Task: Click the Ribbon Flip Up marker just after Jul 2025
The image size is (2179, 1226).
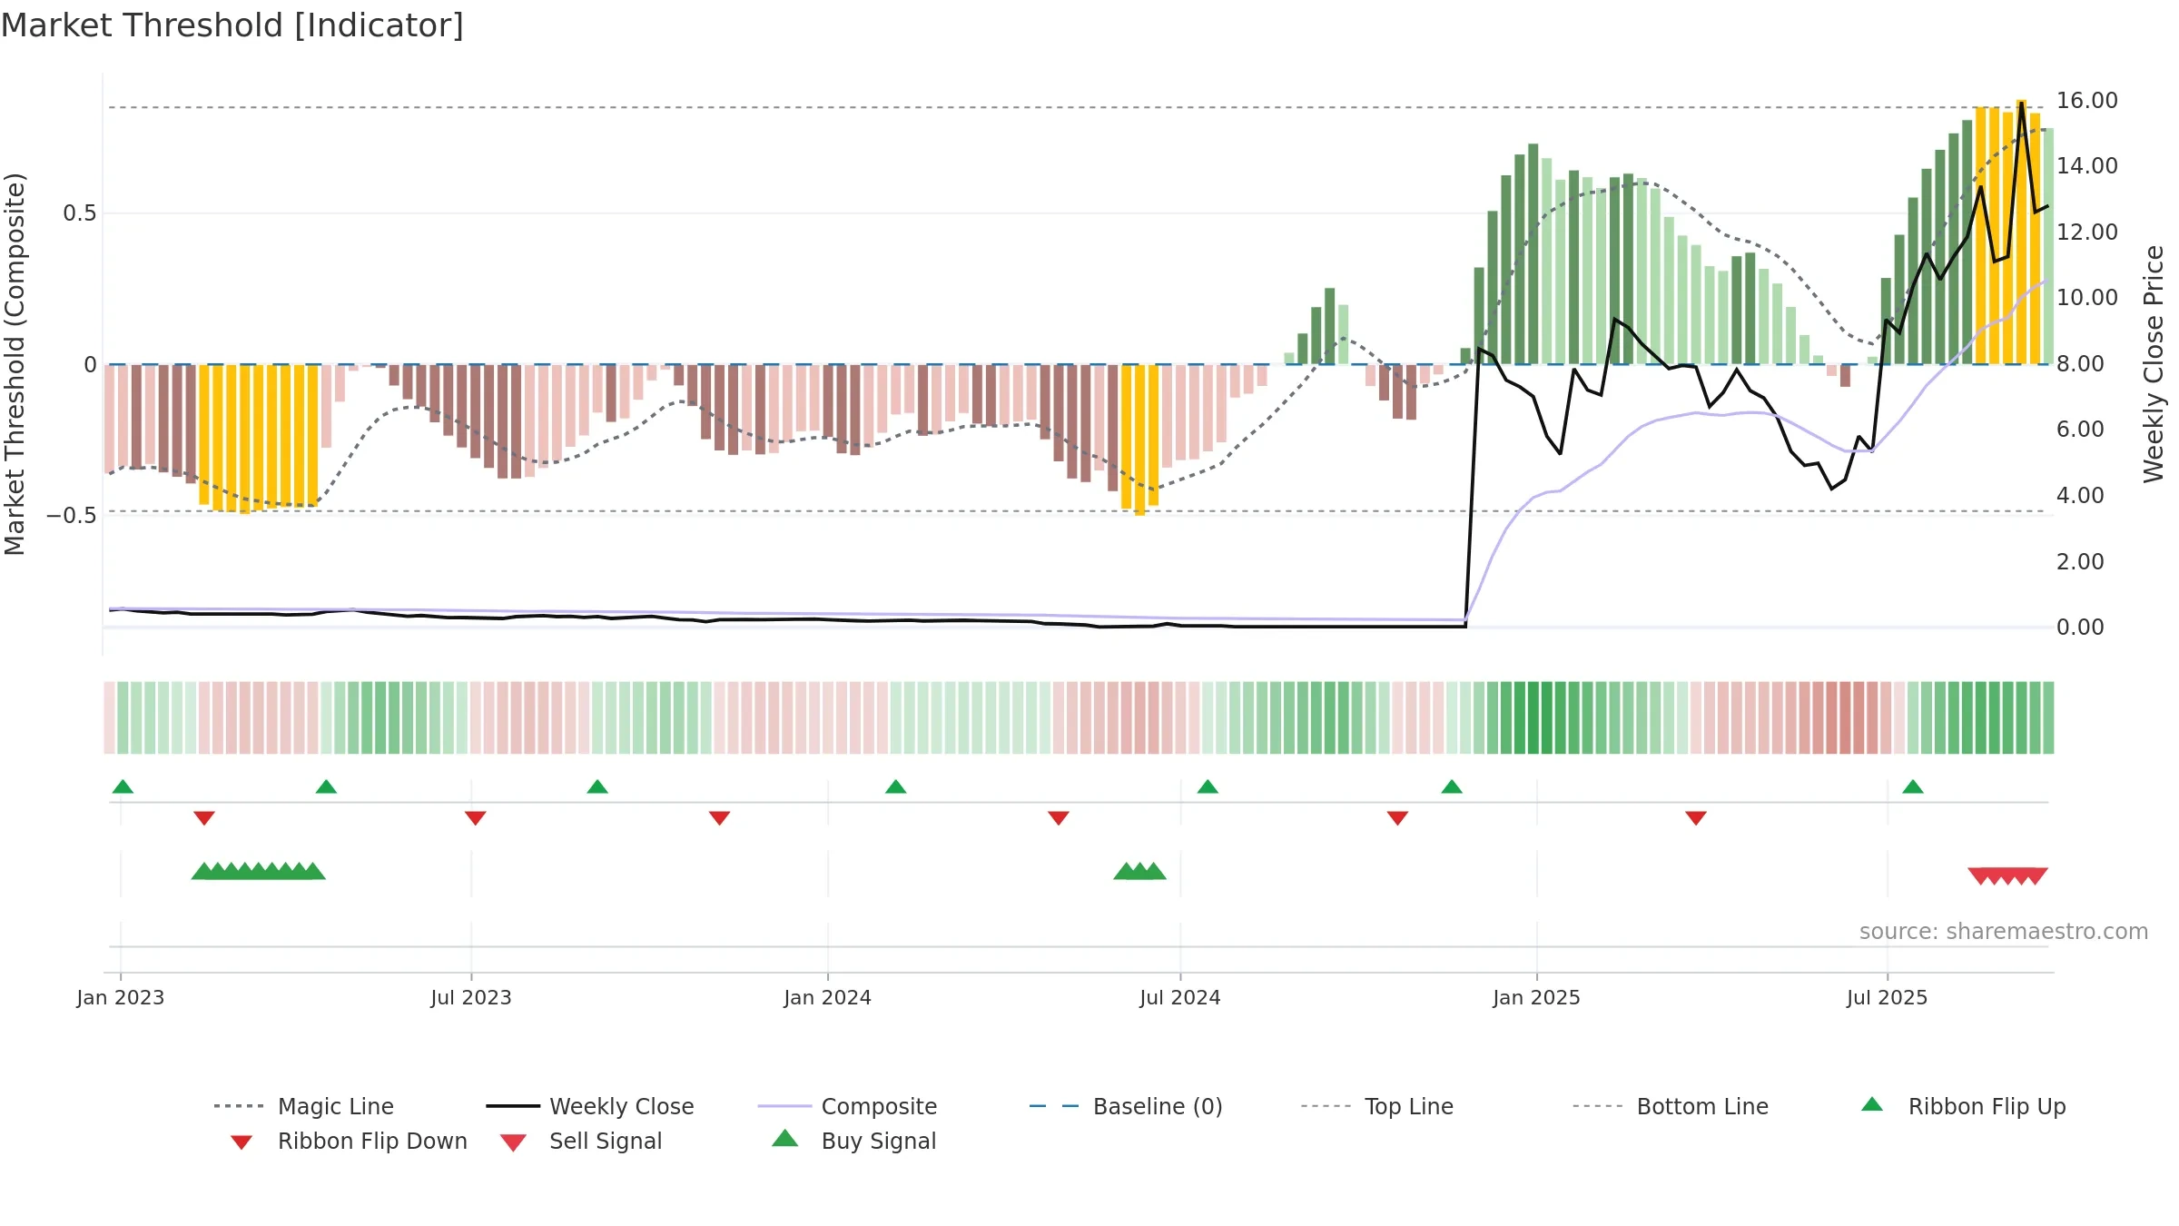Action: tap(1913, 786)
